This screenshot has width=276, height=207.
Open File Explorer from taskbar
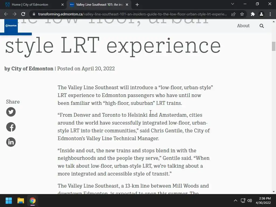point(20,201)
